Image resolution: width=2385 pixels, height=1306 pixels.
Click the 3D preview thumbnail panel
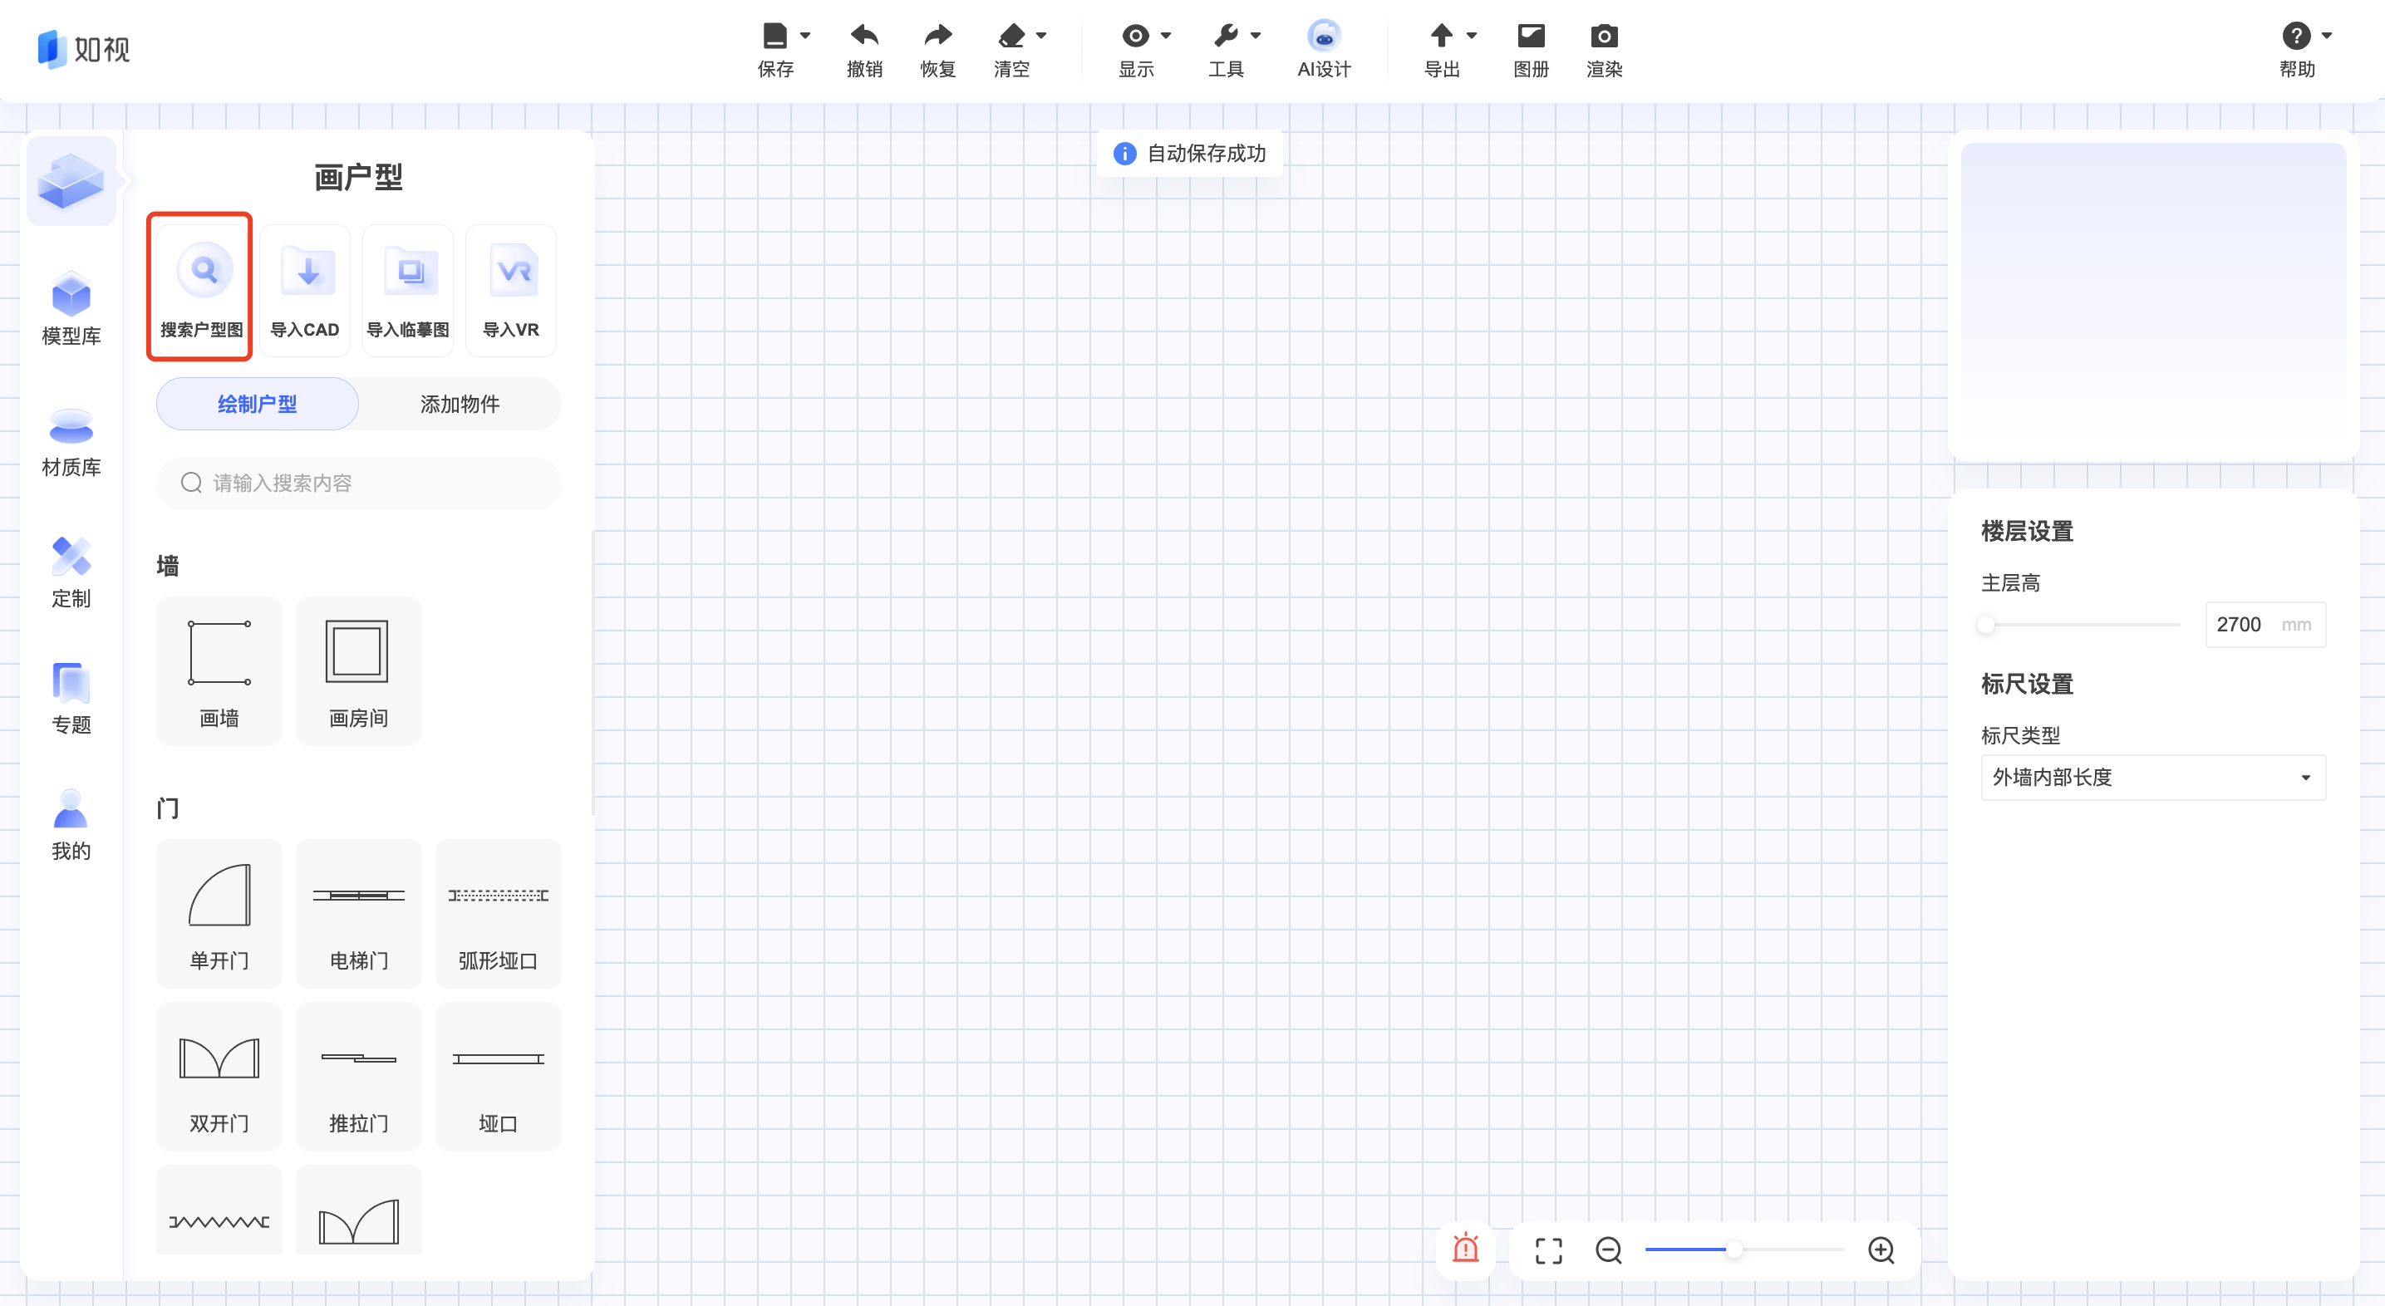[2152, 297]
